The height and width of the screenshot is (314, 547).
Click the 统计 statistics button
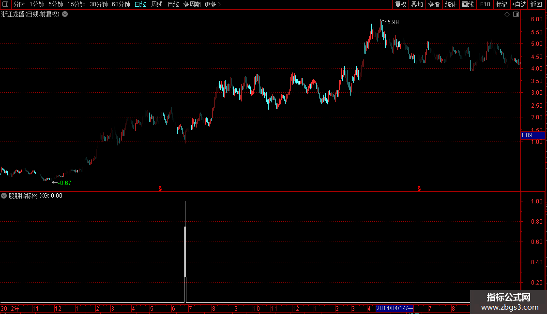click(451, 4)
